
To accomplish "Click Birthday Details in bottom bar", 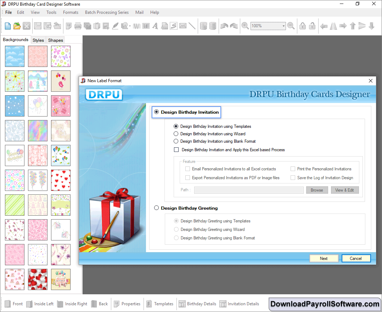I will (198, 304).
